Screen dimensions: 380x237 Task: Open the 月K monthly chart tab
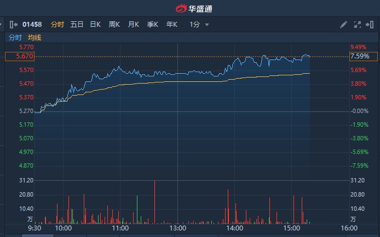click(134, 25)
